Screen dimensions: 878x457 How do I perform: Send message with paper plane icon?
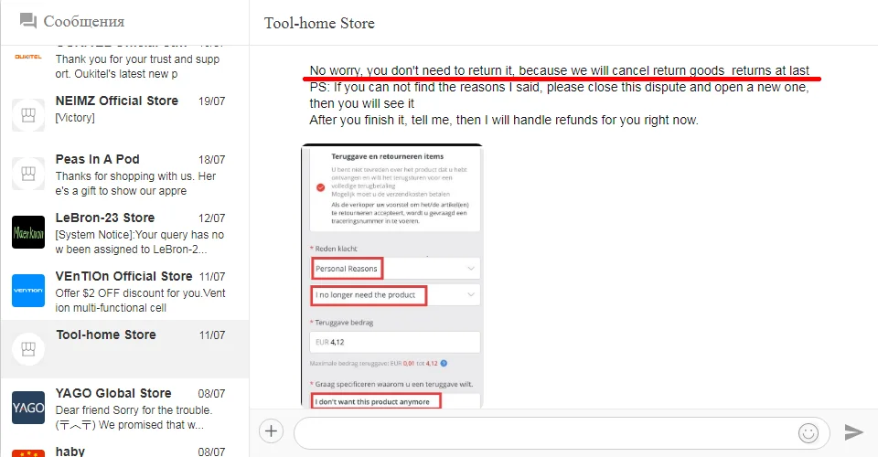coord(853,431)
